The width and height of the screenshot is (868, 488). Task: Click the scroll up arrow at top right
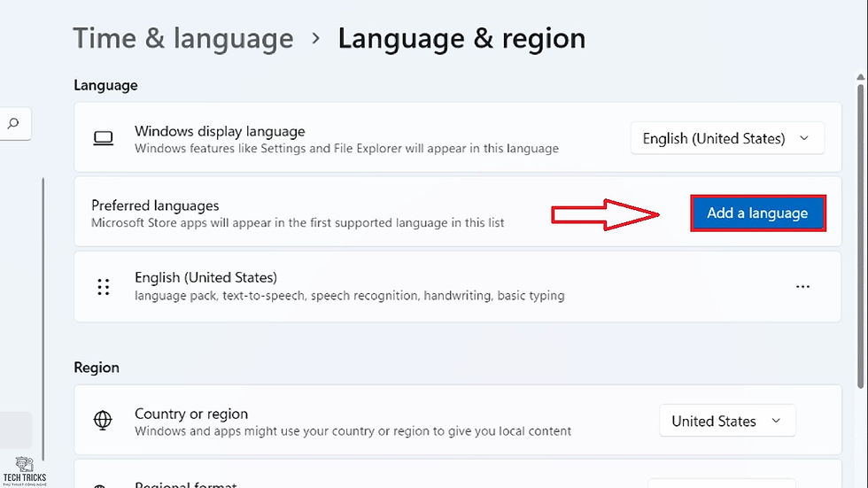[x=860, y=77]
